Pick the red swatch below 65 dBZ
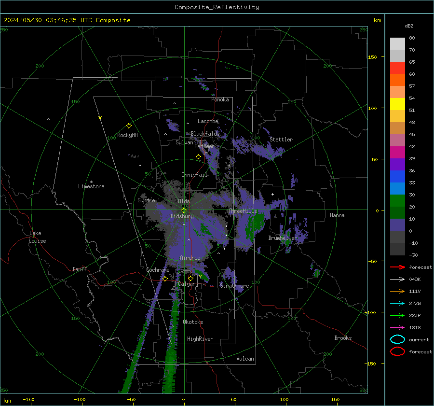Screen dimensions: 434x406 coord(397,68)
